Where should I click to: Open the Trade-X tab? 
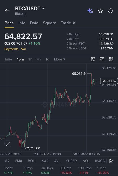68,23
